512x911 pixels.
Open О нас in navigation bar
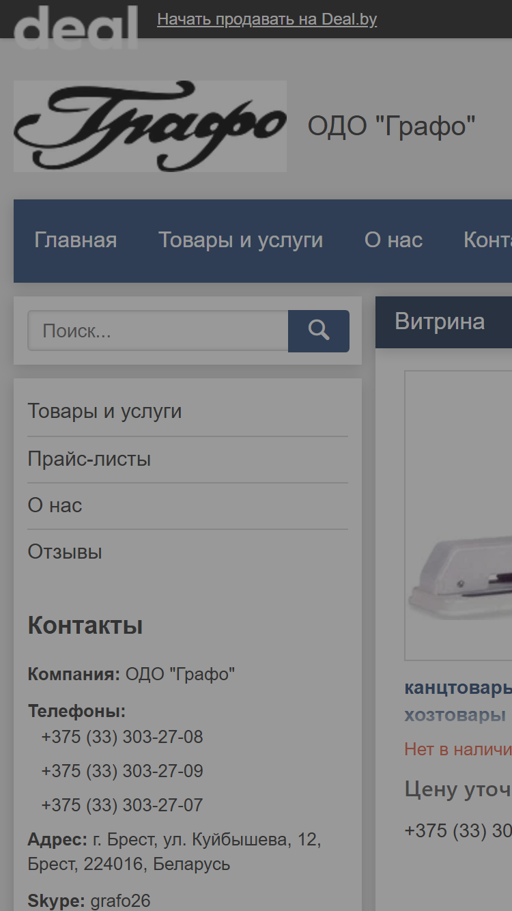click(x=394, y=240)
